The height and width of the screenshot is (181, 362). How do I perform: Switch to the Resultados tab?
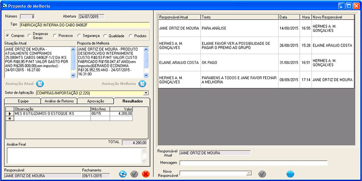[132, 101]
